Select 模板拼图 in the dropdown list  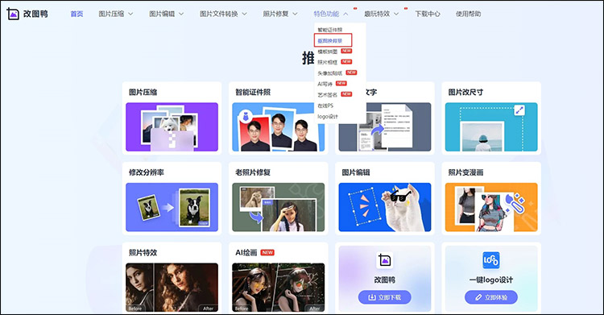click(x=328, y=52)
